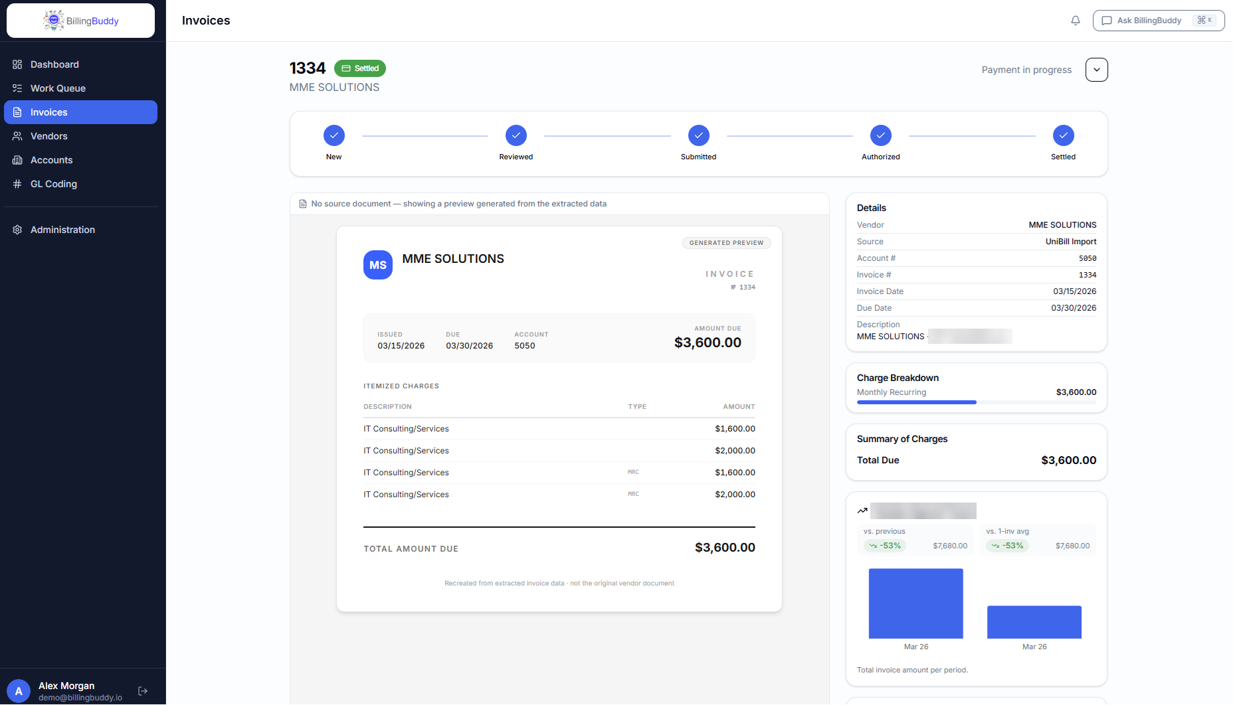Click the -53% badge under vs. 1-inv avg
1233x705 pixels.
[x=1007, y=546]
